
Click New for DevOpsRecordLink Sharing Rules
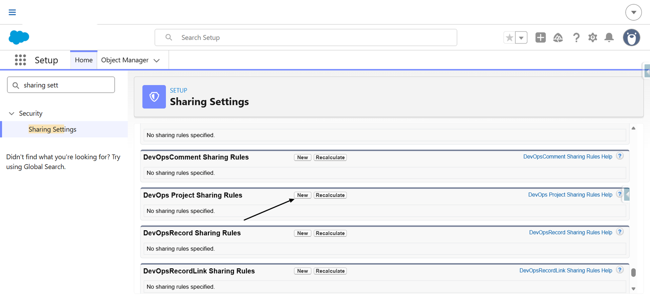pos(303,271)
